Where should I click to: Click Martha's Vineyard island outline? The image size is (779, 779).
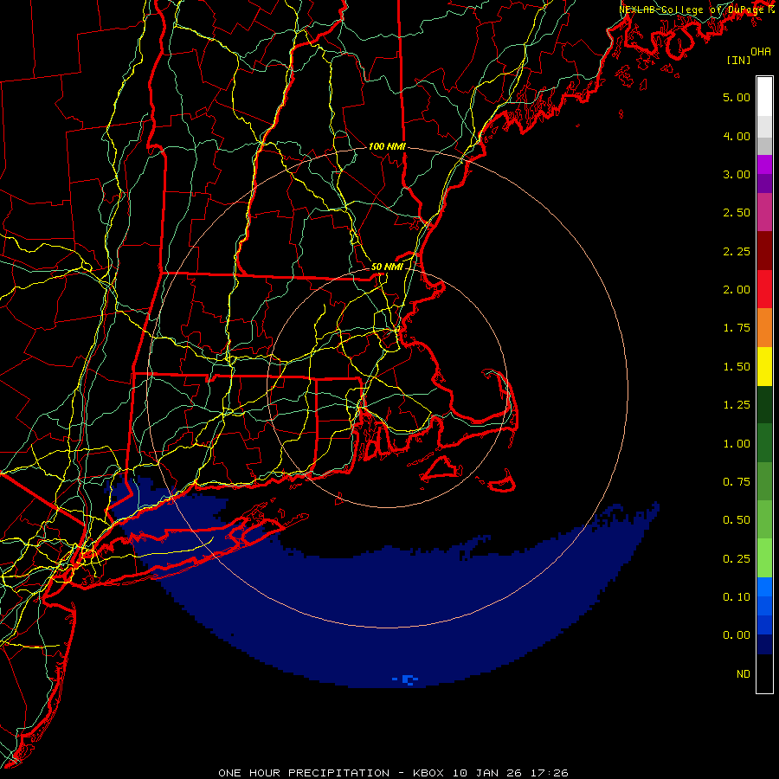pyautogui.click(x=442, y=469)
